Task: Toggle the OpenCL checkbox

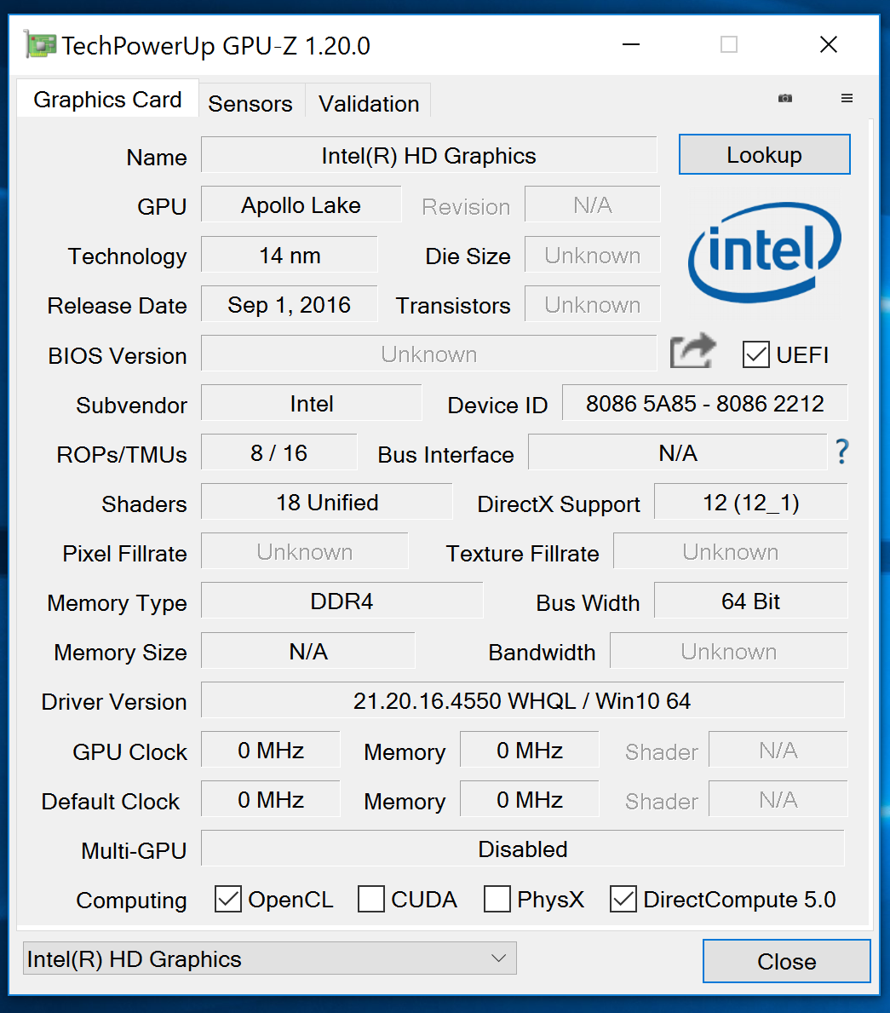Action: click(x=228, y=900)
